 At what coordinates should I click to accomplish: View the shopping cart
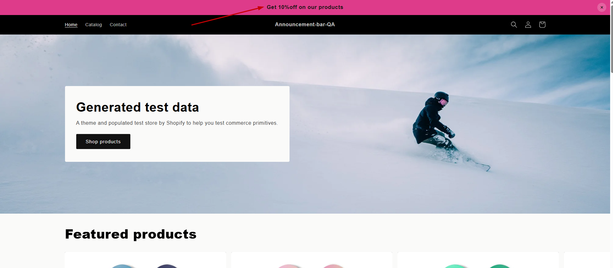pos(542,25)
